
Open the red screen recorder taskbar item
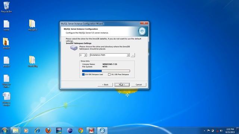91,131
